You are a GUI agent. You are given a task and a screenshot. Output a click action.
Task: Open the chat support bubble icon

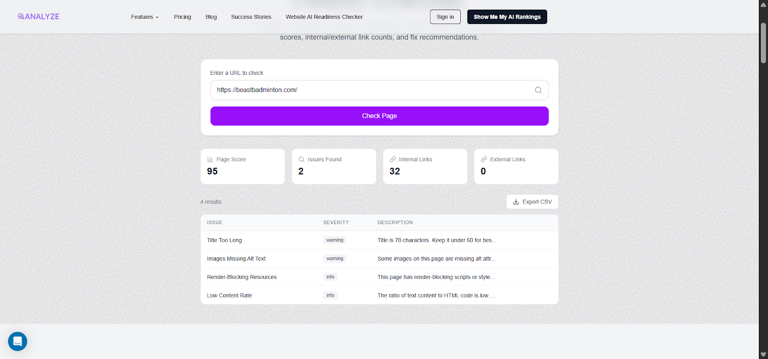pyautogui.click(x=18, y=341)
